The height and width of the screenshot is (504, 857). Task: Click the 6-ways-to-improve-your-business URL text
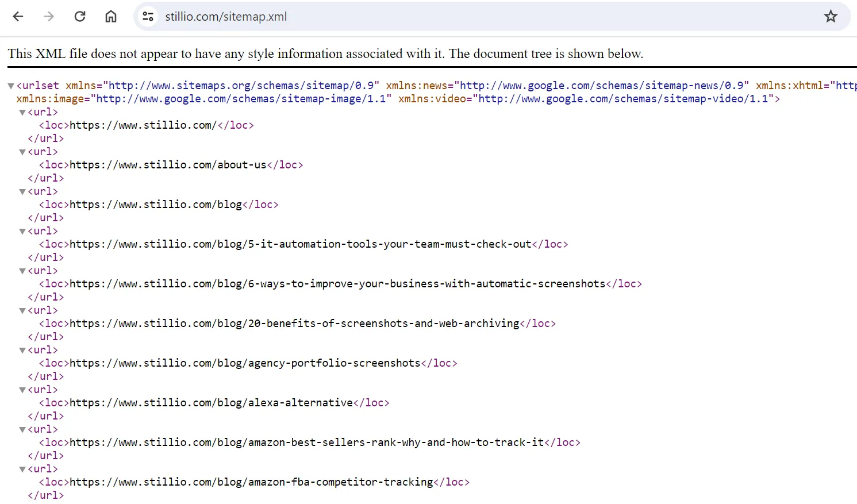(x=337, y=284)
